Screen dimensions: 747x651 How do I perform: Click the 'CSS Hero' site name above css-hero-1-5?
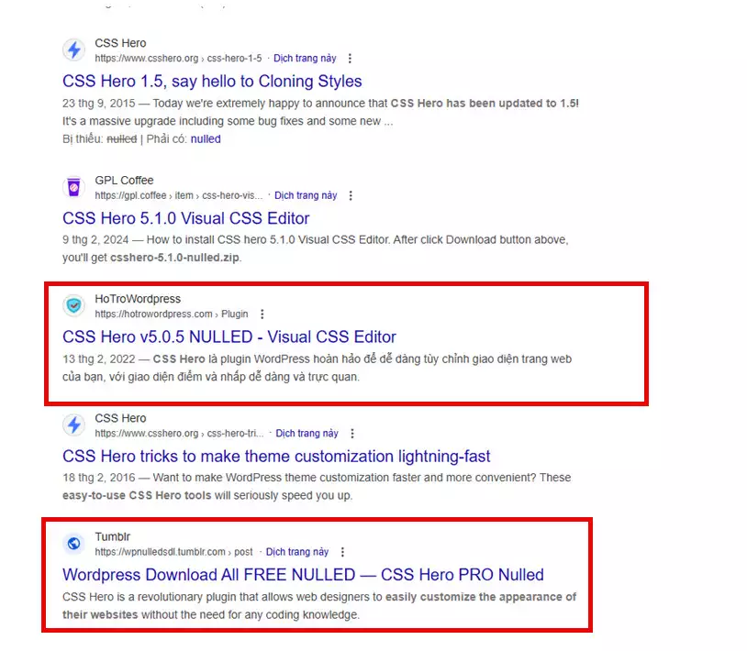(120, 43)
